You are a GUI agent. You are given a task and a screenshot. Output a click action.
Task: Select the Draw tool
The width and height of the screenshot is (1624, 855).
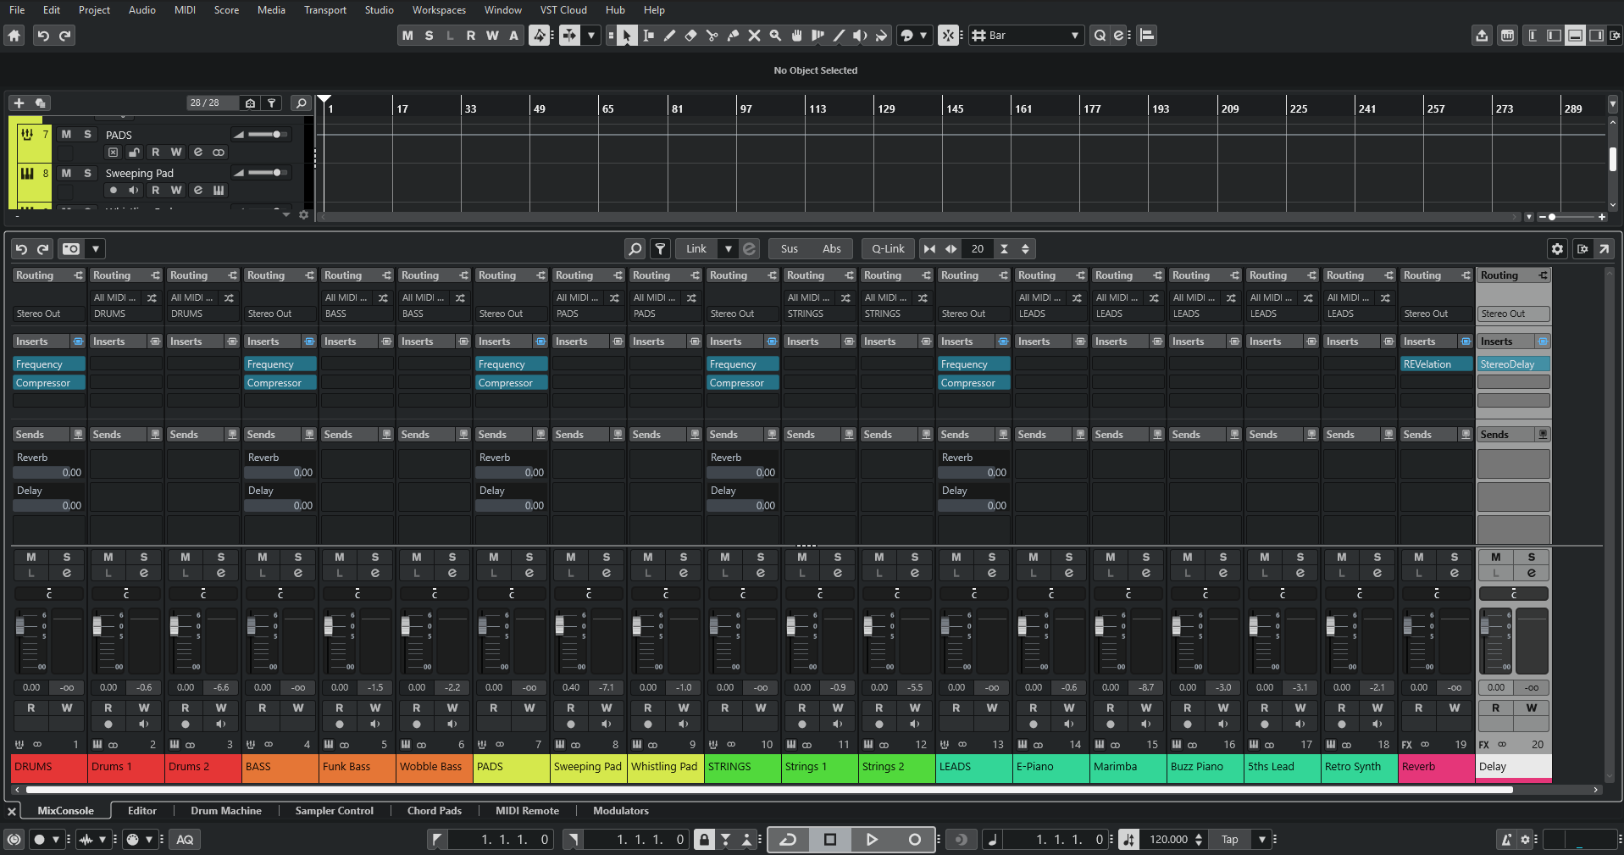click(669, 36)
